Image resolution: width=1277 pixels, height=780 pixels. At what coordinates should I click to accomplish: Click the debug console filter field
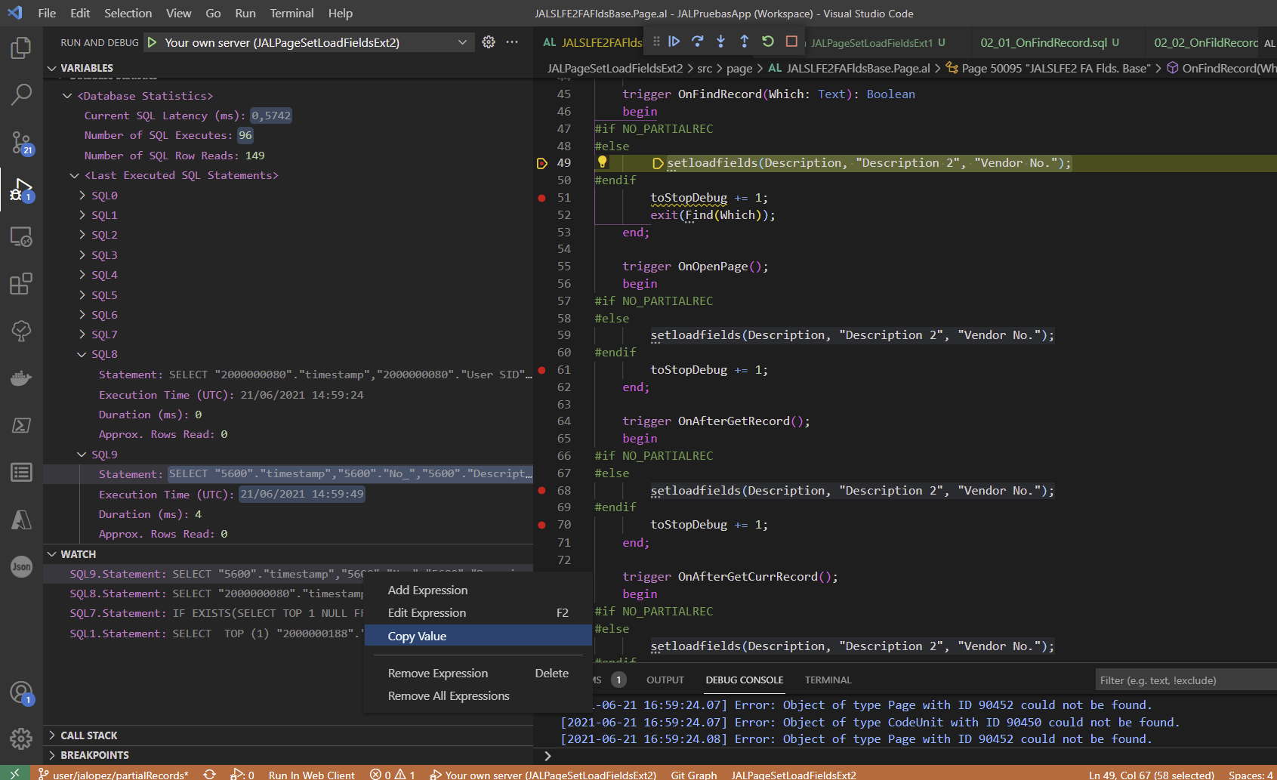pyautogui.click(x=1186, y=680)
